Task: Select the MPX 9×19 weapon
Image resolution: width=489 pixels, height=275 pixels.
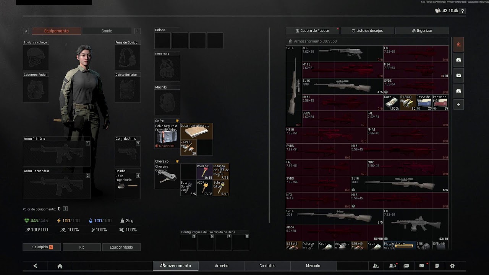Action: tap(318, 201)
